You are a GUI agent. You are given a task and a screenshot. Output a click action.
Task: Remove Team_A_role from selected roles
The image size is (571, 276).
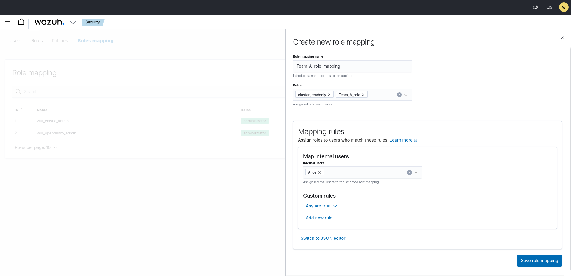[x=363, y=95]
